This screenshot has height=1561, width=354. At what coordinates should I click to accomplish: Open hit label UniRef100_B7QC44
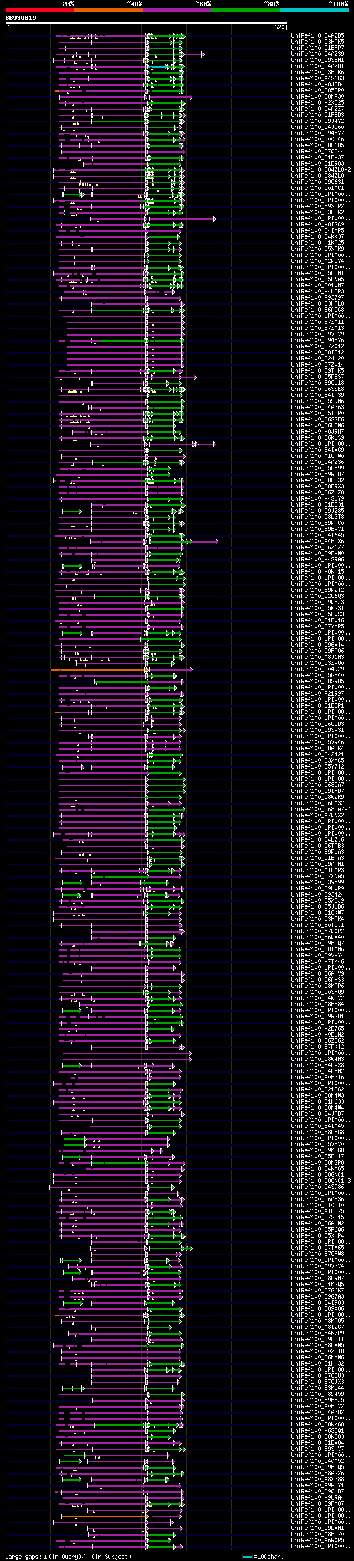[x=317, y=152]
